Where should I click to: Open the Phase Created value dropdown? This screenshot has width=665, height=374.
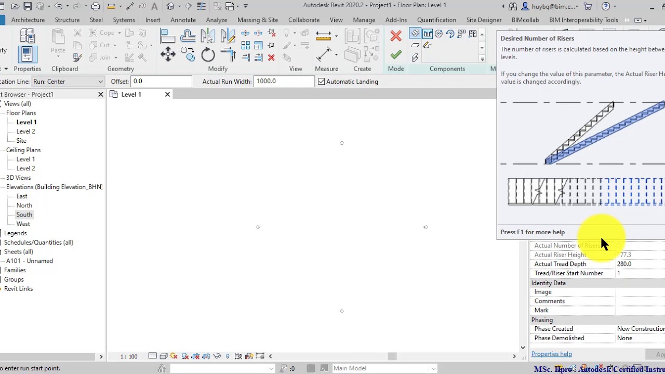click(x=640, y=329)
